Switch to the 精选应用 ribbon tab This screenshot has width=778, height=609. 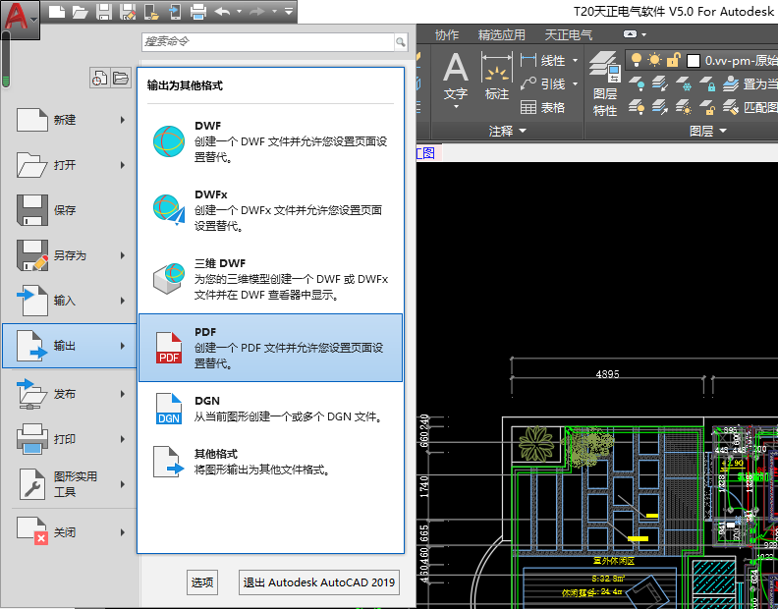click(502, 34)
